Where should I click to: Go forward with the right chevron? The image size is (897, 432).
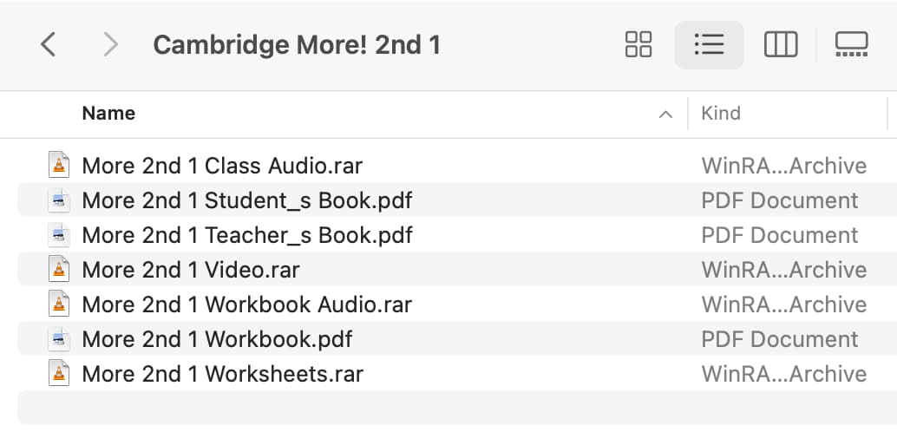tap(110, 44)
